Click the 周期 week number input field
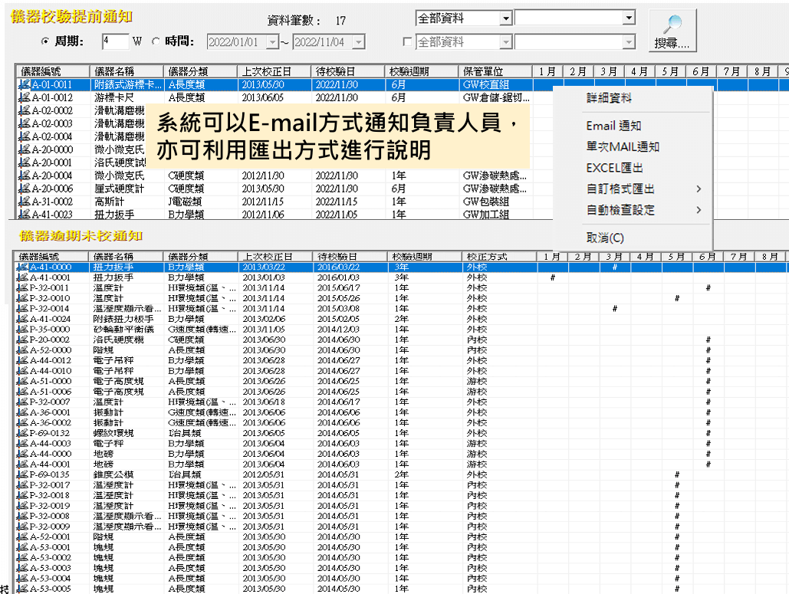789x594 pixels. (115, 41)
